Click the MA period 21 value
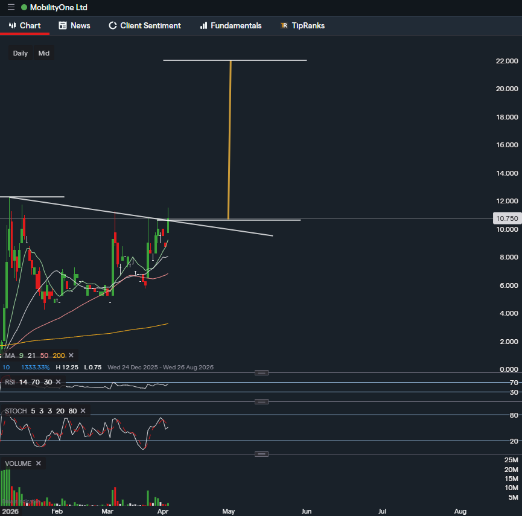 point(31,355)
